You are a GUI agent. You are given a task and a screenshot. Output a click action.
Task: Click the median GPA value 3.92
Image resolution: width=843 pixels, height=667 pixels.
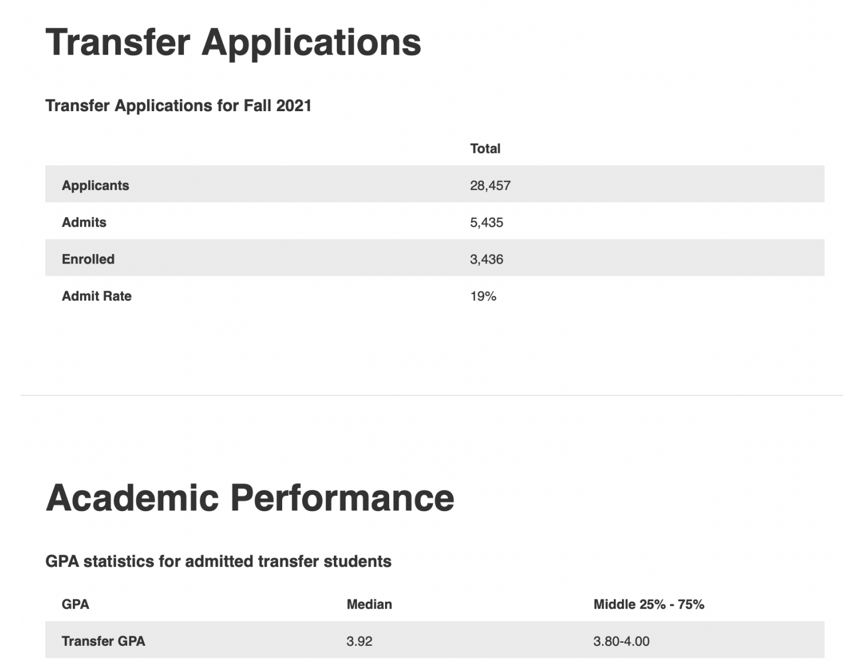(359, 641)
